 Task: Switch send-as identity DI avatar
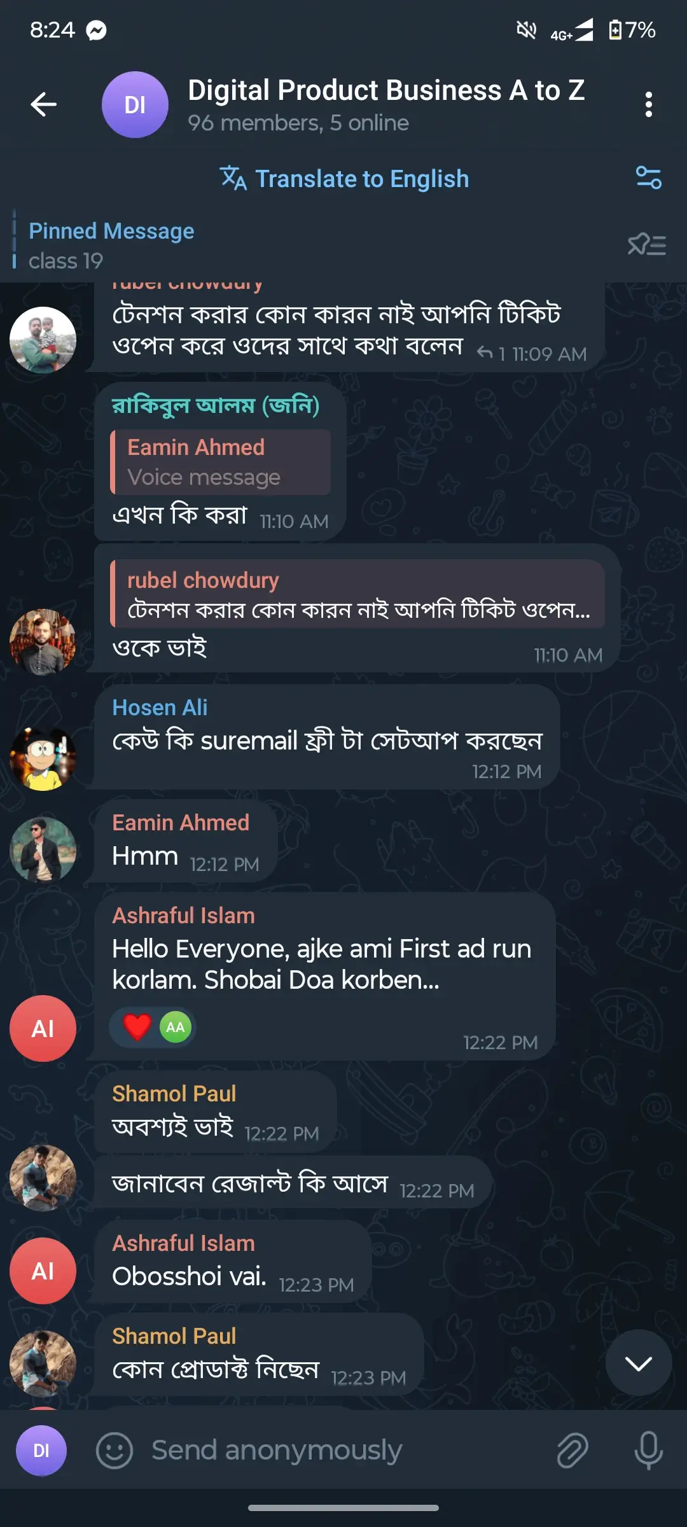(x=41, y=1451)
